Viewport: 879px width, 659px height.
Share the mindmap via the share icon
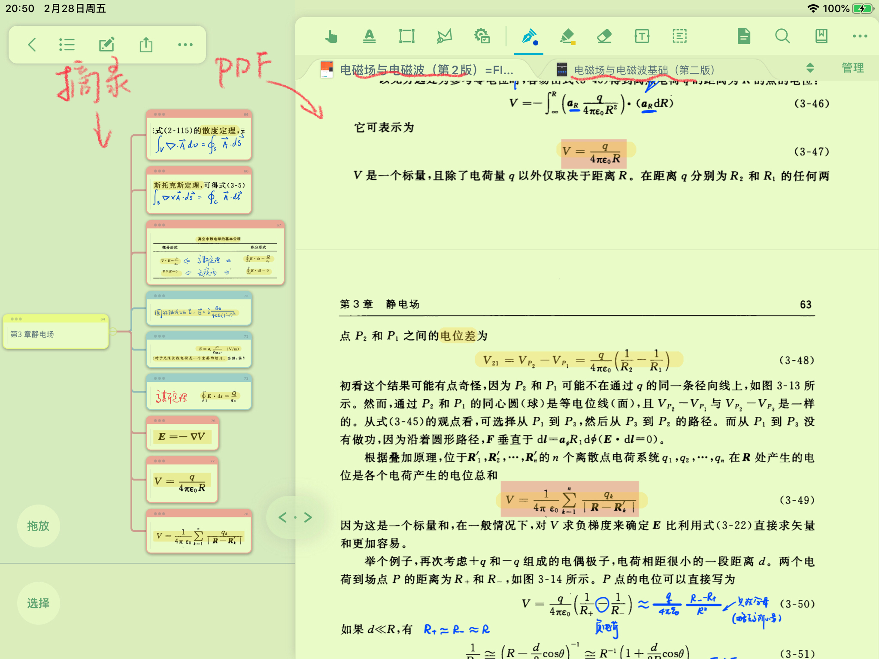[146, 44]
